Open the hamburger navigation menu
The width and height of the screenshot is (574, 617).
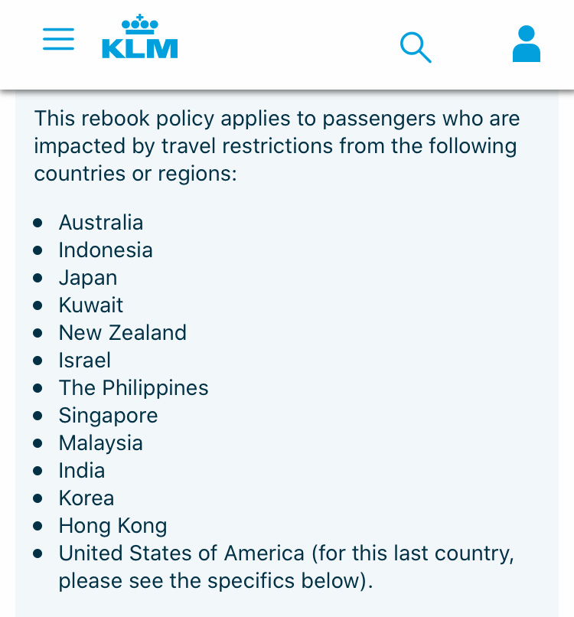click(x=59, y=39)
